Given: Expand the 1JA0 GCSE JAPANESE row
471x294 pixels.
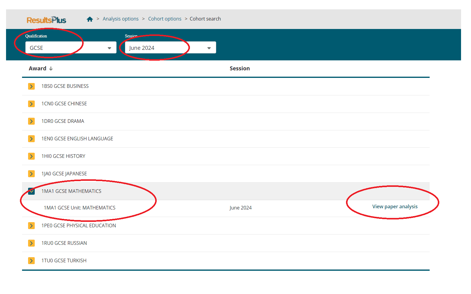Looking at the screenshot, I should [31, 174].
